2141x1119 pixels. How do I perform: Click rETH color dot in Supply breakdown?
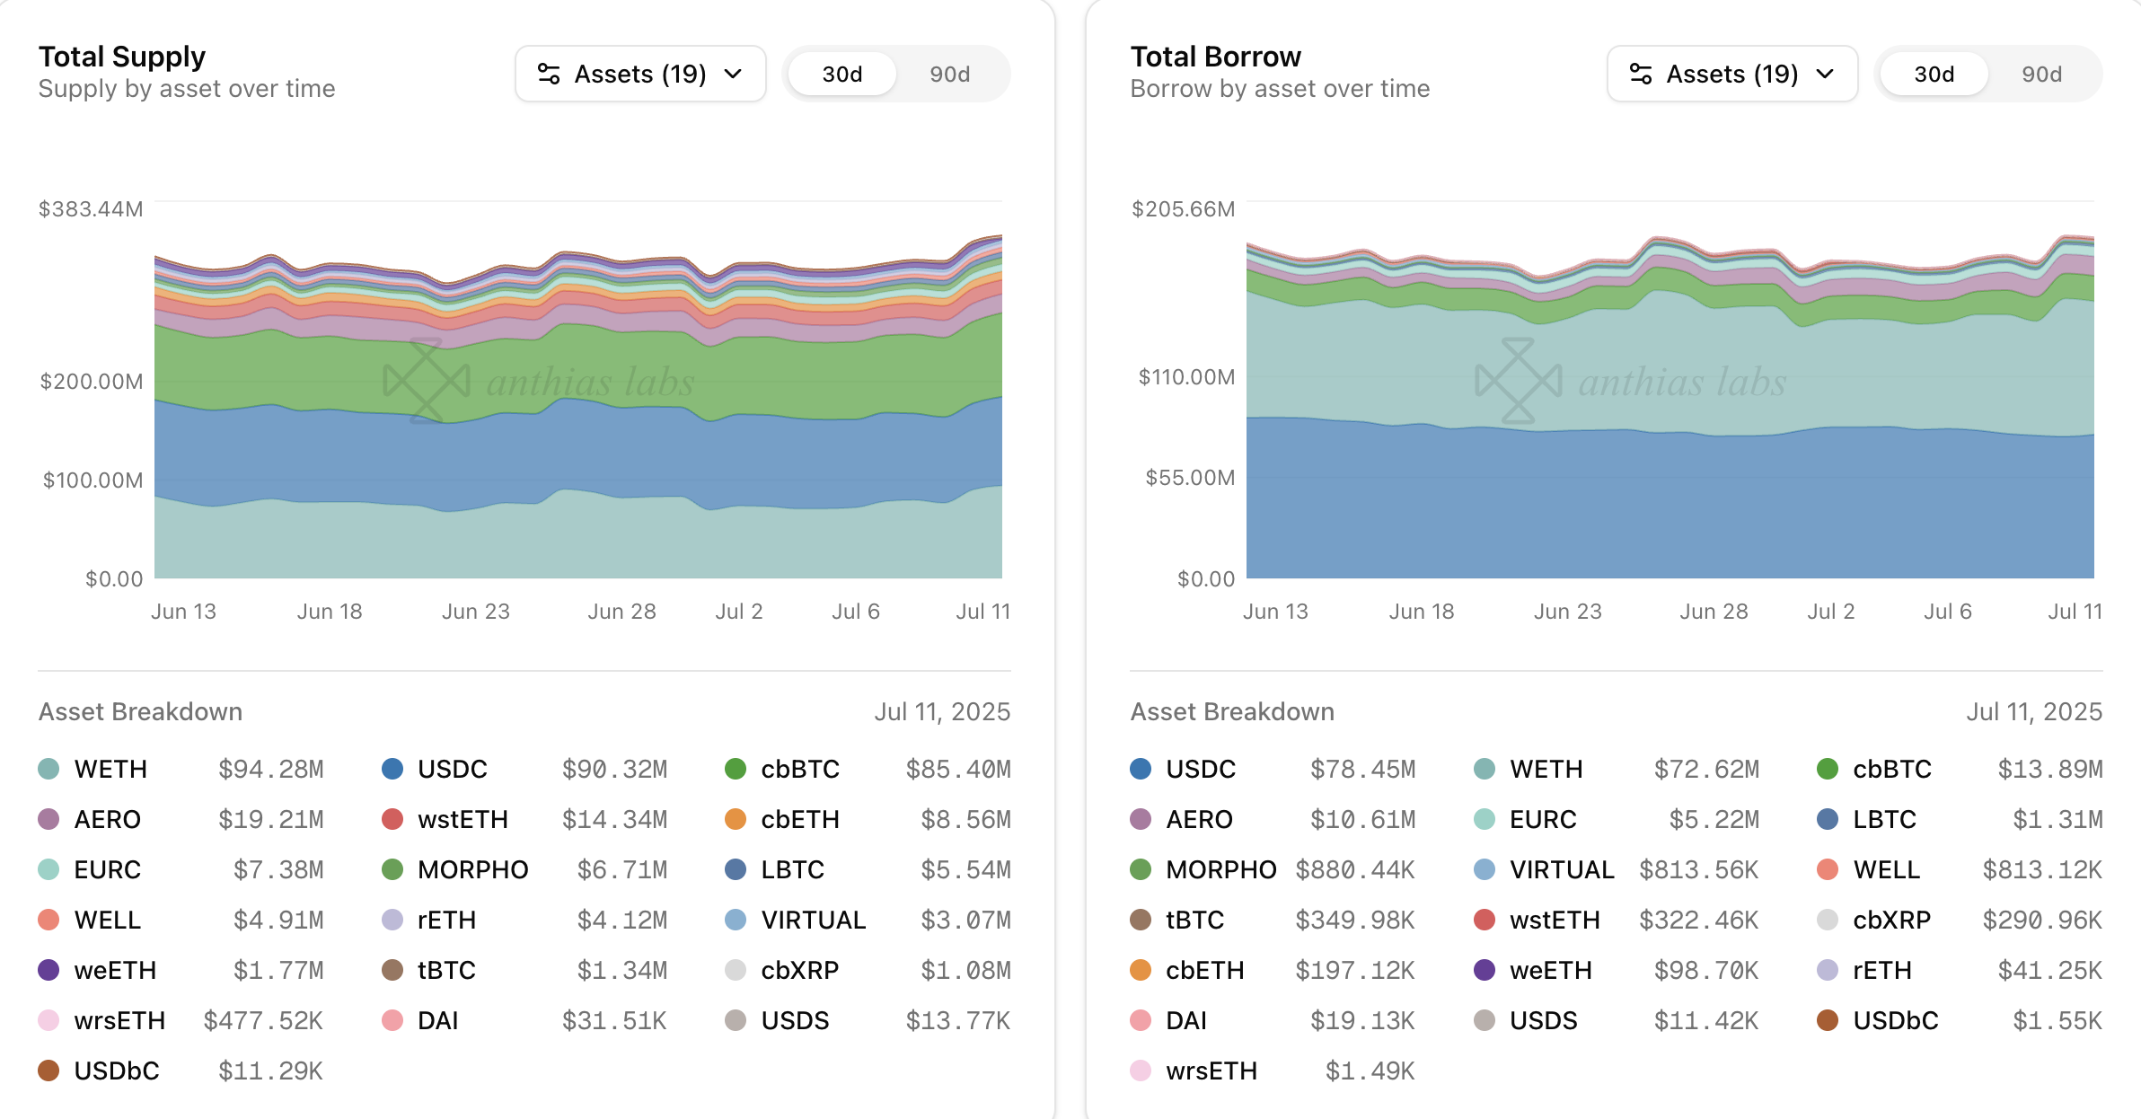(392, 920)
